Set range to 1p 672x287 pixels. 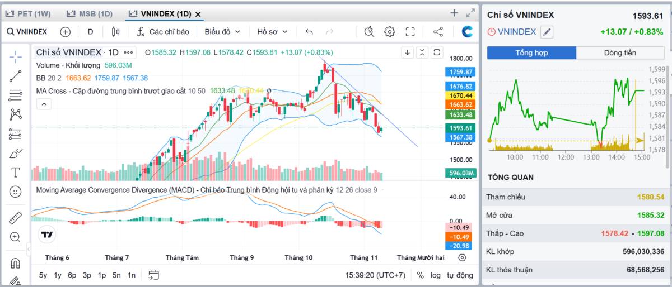[102, 275]
